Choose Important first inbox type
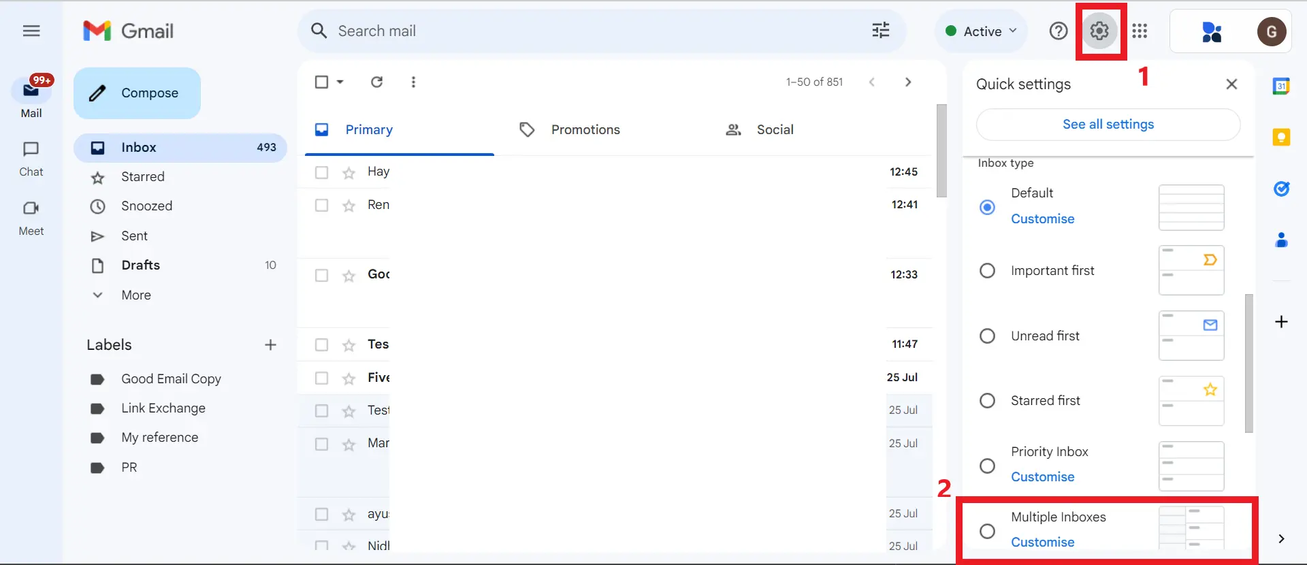The height and width of the screenshot is (565, 1307). [987, 271]
